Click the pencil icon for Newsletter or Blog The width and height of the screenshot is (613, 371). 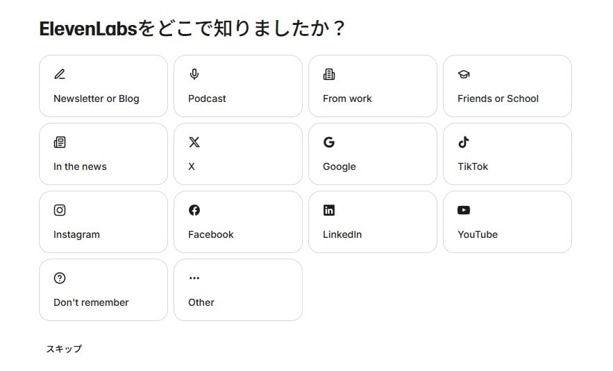pos(60,74)
